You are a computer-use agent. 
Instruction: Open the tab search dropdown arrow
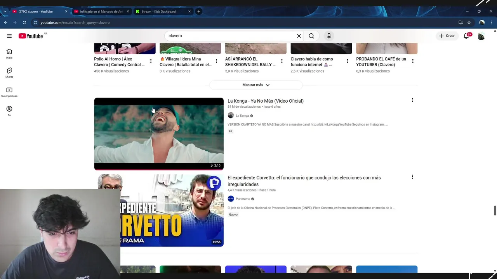point(5,12)
